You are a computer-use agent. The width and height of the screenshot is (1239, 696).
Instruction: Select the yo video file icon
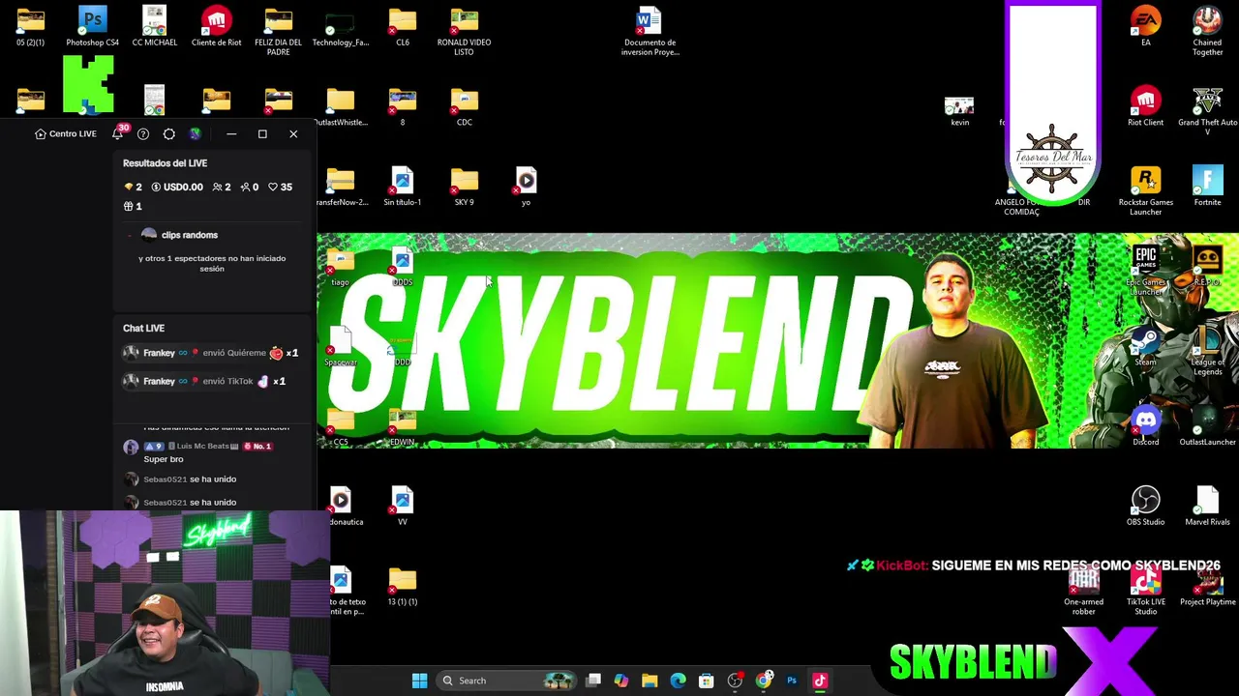pos(526,187)
